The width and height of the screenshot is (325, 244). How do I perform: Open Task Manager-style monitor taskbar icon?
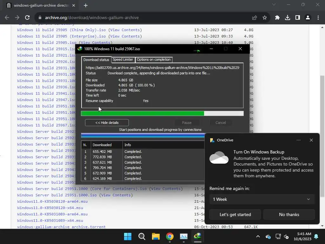[x=184, y=236]
